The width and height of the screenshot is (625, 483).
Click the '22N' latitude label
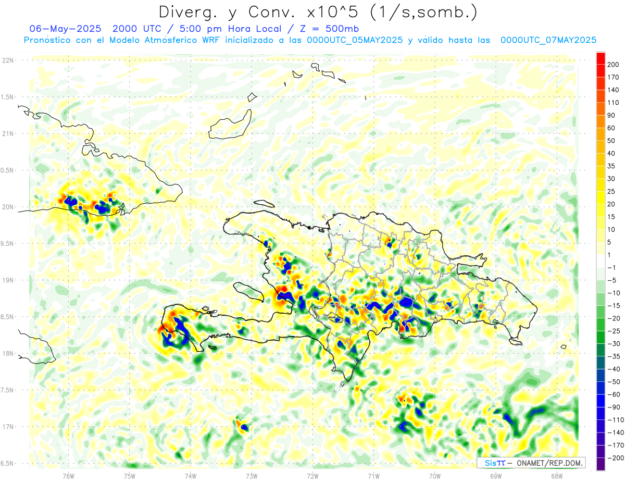(7, 60)
